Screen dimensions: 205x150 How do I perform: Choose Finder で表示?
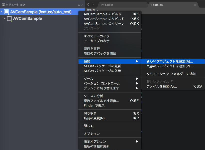[110, 106]
